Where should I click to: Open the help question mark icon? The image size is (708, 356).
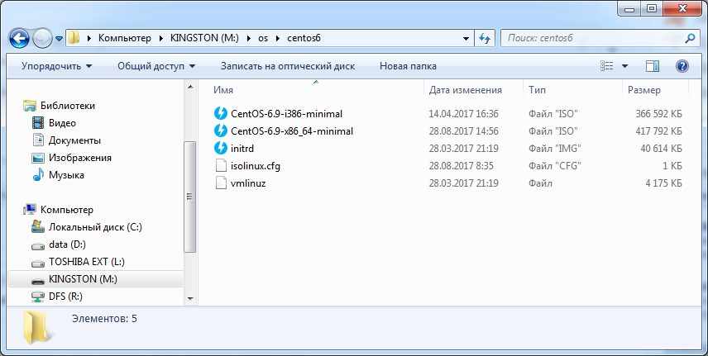click(682, 66)
